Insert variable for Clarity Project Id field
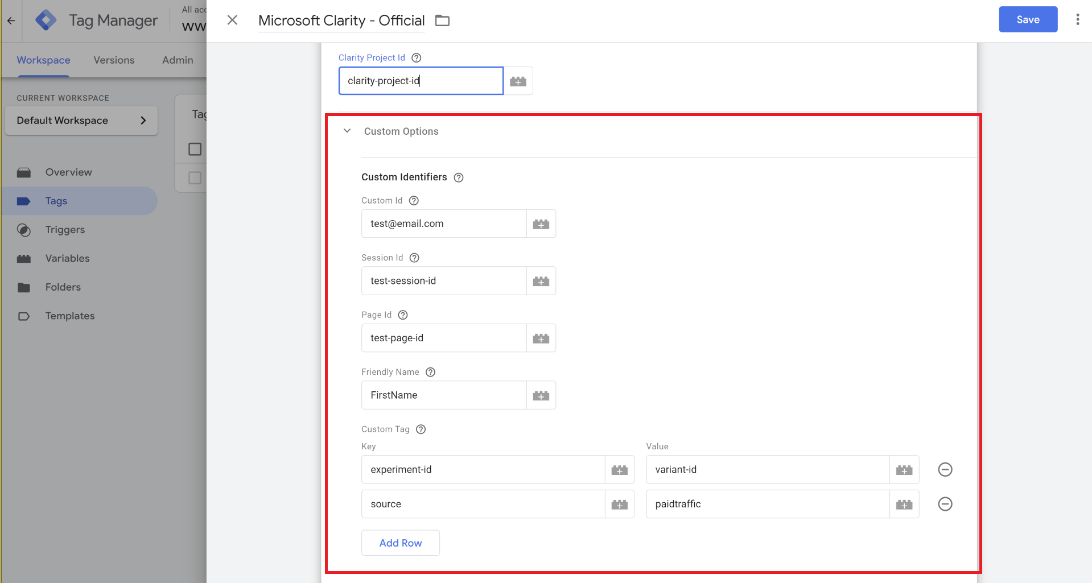This screenshot has width=1092, height=583. (518, 81)
